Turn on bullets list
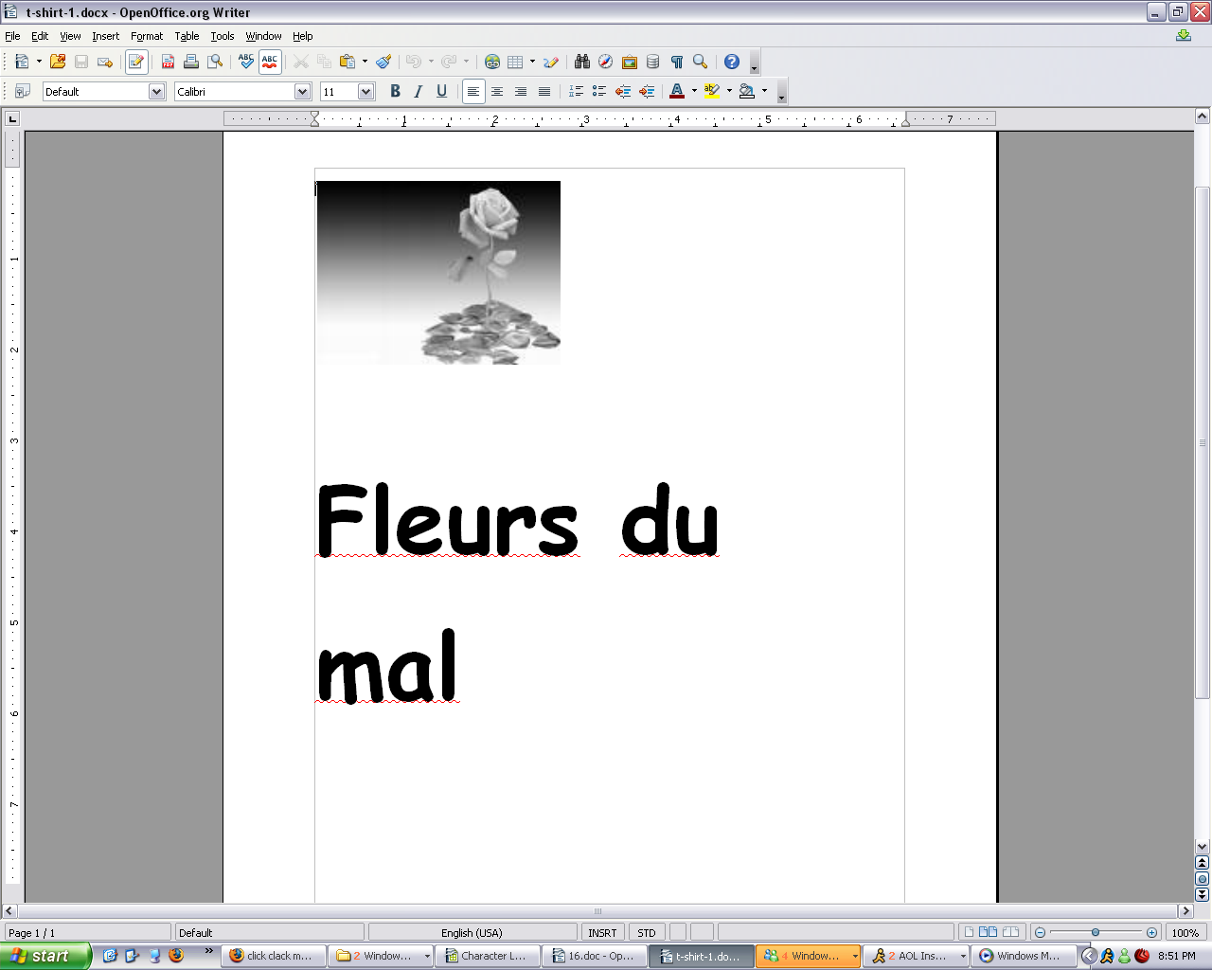Image resolution: width=1212 pixels, height=970 pixels. [599, 91]
